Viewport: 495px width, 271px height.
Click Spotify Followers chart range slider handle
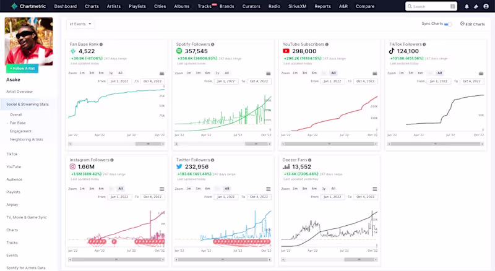tap(256, 144)
